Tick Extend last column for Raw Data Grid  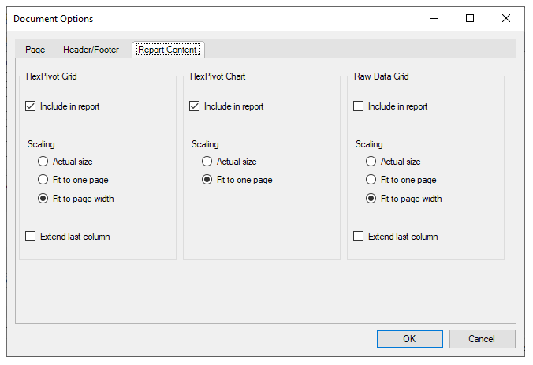point(360,237)
